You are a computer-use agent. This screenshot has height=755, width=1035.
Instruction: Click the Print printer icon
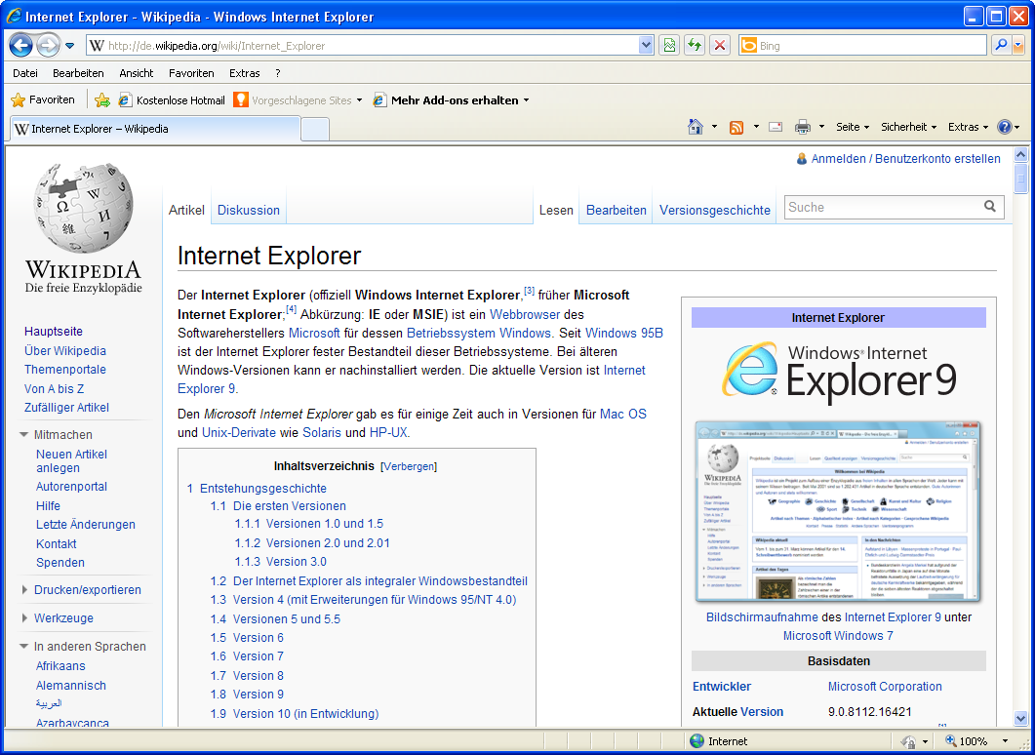[x=803, y=127]
